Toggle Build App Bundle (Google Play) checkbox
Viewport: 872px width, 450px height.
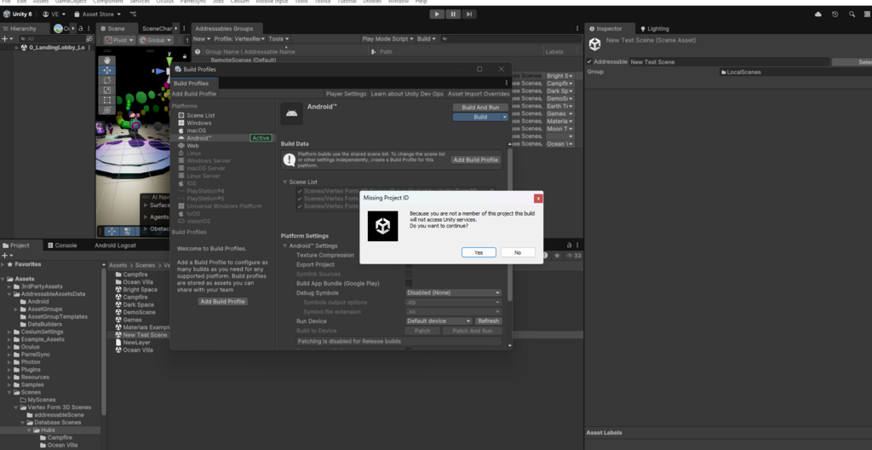click(x=409, y=283)
